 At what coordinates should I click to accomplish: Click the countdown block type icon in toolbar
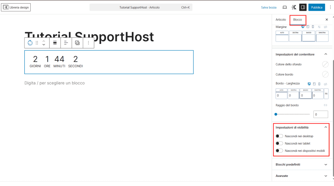(30, 43)
